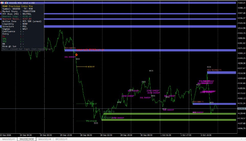Open the XAUUSD,H4 chart tab
Image resolution: width=246 pixels, height=141 pixels.
click(x=45, y=139)
